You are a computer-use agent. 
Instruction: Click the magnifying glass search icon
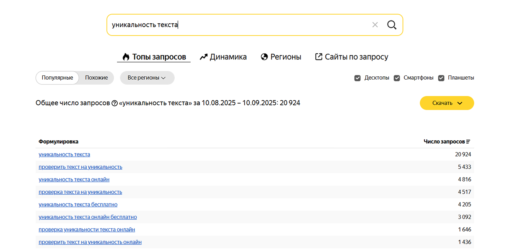pyautogui.click(x=392, y=25)
